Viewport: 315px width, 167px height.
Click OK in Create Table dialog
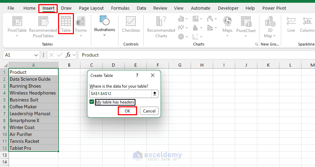(x=127, y=111)
